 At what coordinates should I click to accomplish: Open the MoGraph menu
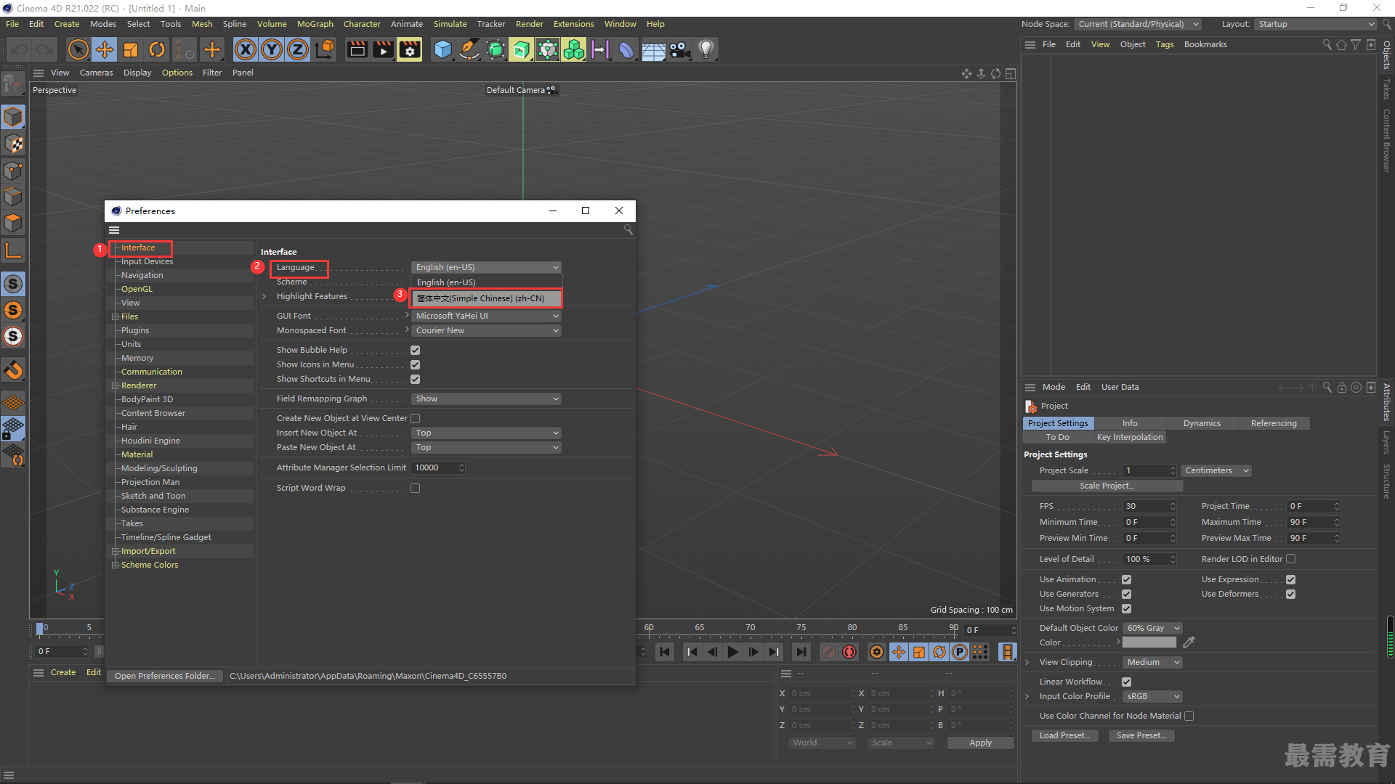coord(315,24)
